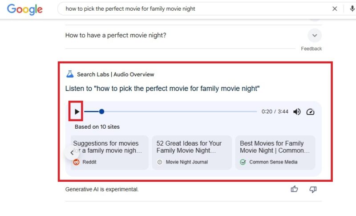
Task: Clear the search box with X icon
Action: [x=335, y=8]
